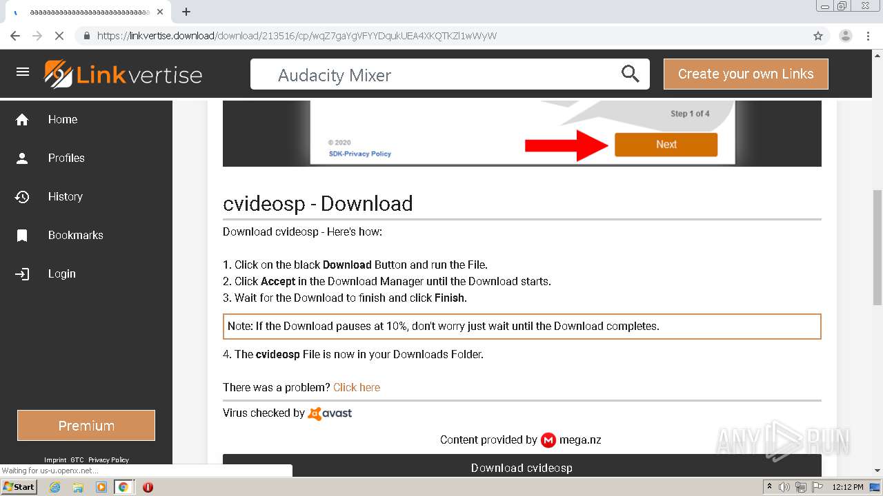Viewport: 883px width, 496px height.
Task: Click the action center flag icon
Action: 817,487
